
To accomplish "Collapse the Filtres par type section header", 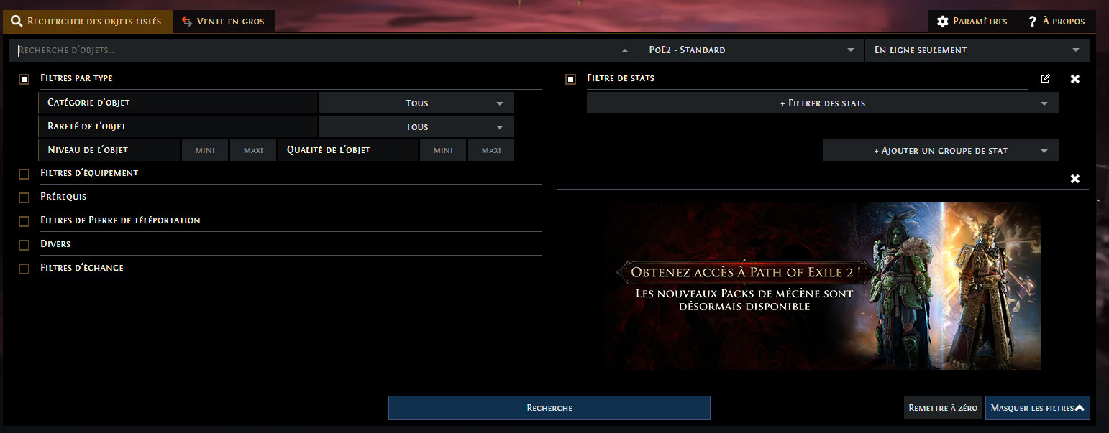I will pos(291,78).
